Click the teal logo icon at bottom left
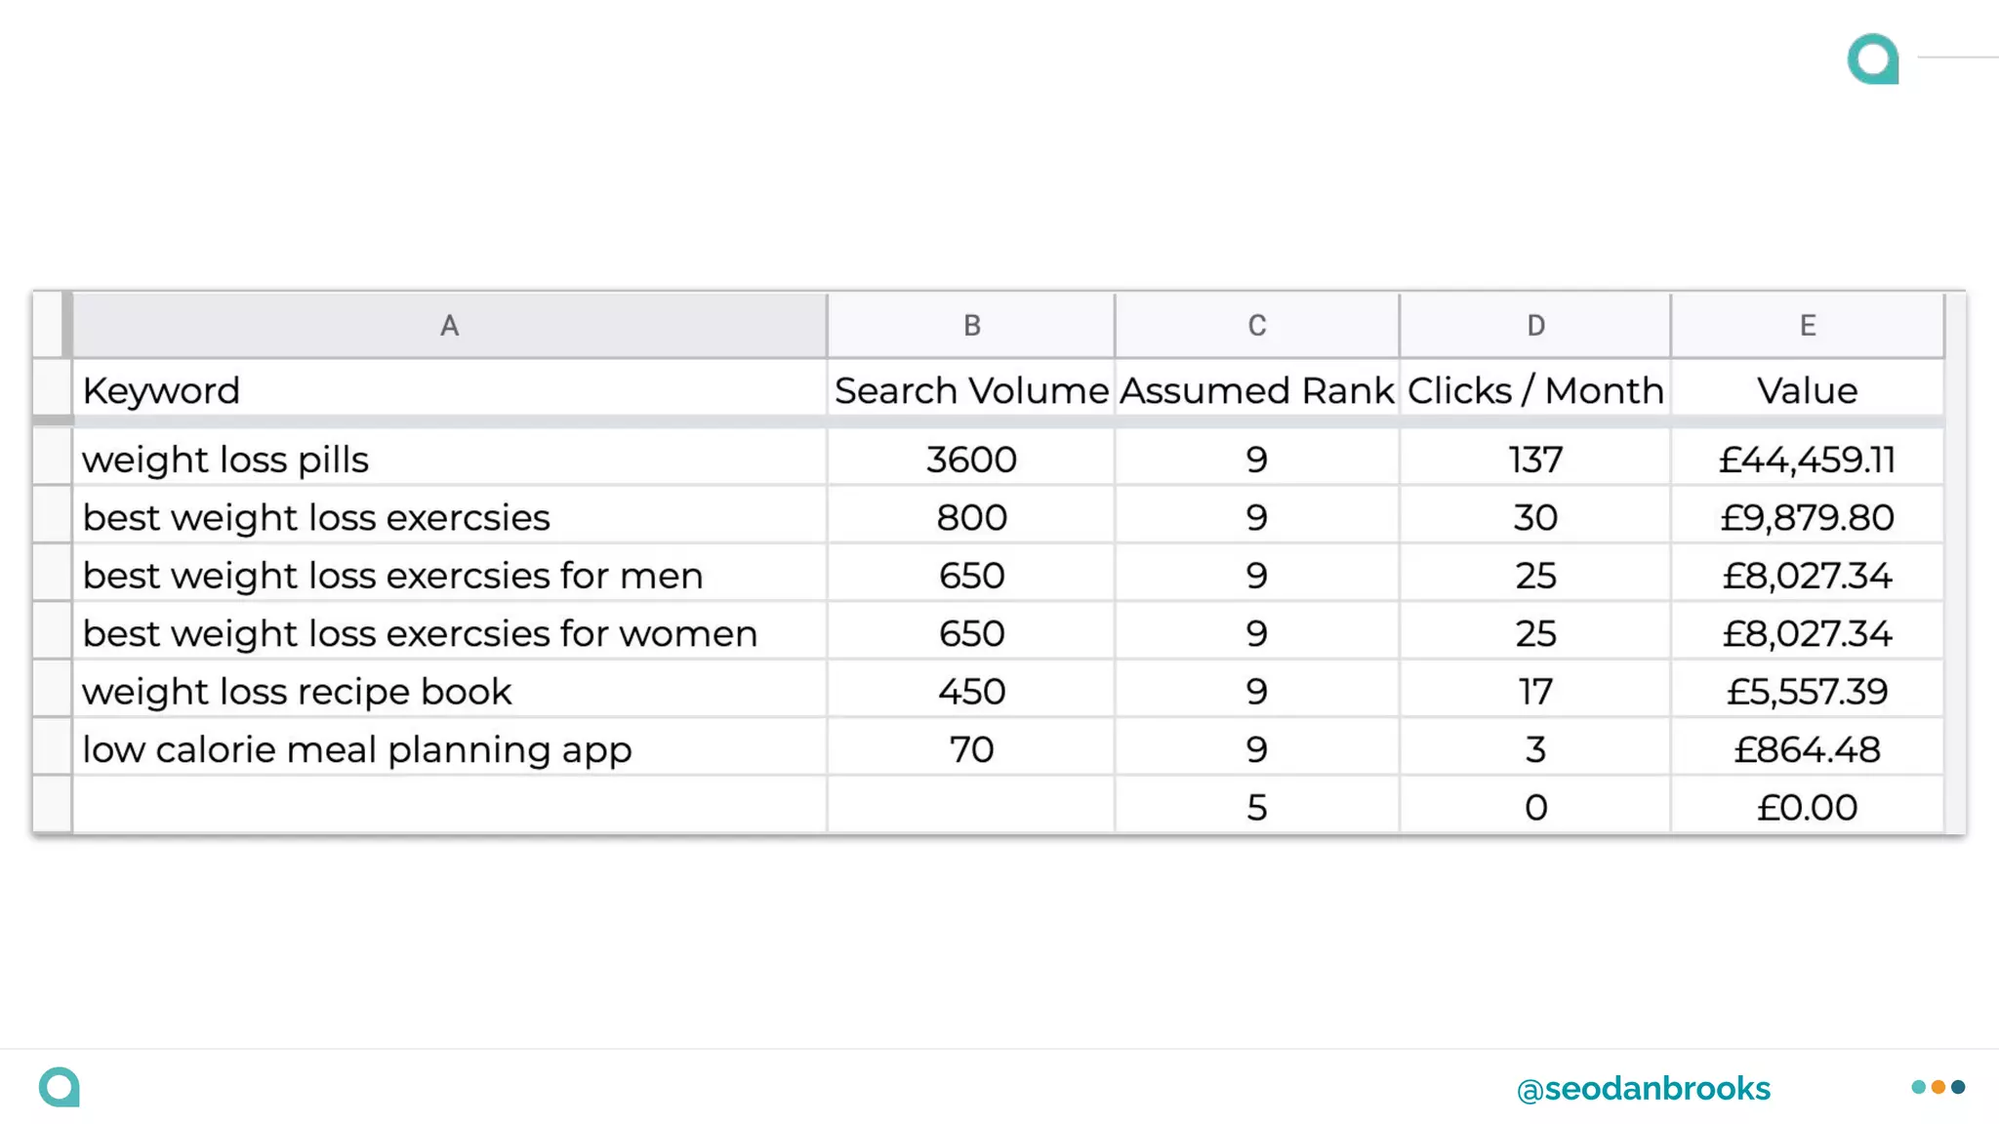This screenshot has height=1124, width=1999. point(60,1087)
